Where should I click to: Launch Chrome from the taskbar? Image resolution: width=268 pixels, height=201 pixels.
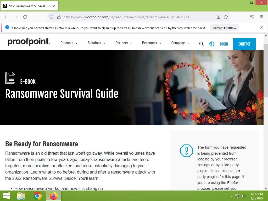tap(37, 196)
